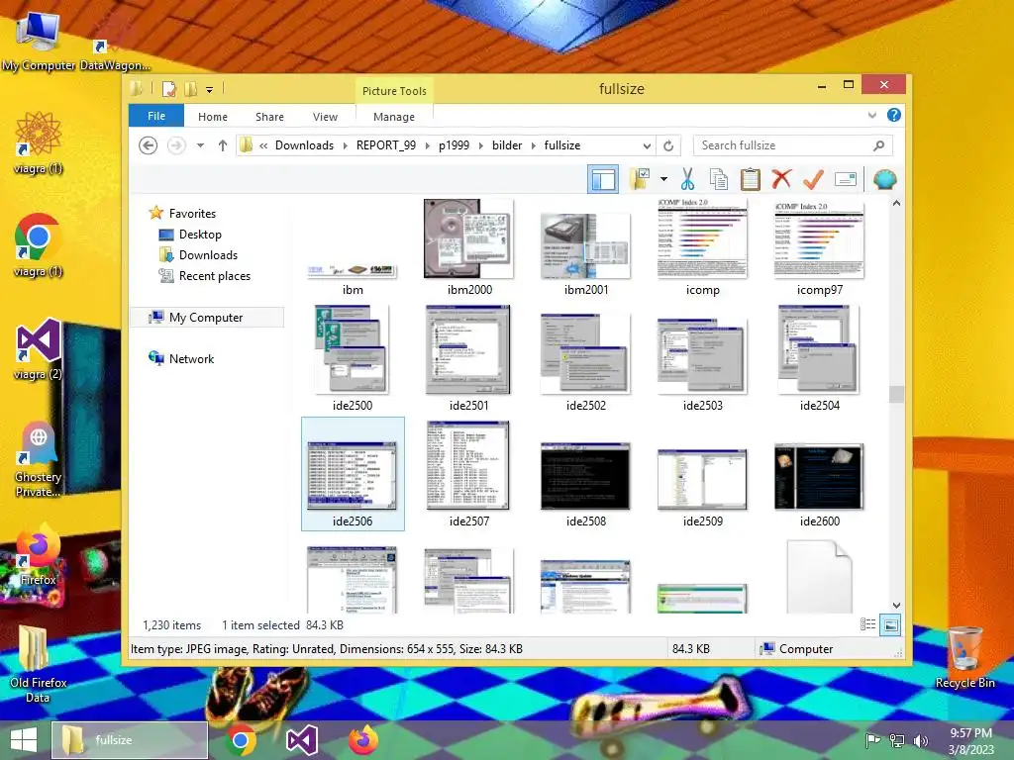Select the ide2508 image thumbnail
The width and height of the screenshot is (1014, 760).
(586, 476)
